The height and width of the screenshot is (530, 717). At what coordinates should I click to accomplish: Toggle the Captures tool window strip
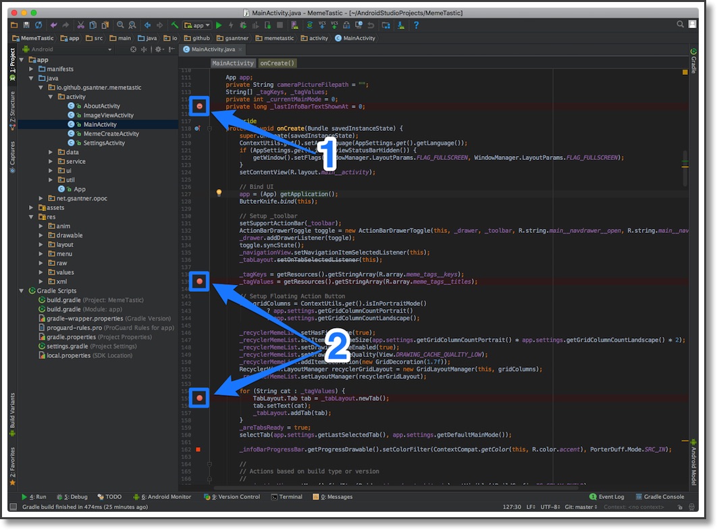tap(12, 157)
